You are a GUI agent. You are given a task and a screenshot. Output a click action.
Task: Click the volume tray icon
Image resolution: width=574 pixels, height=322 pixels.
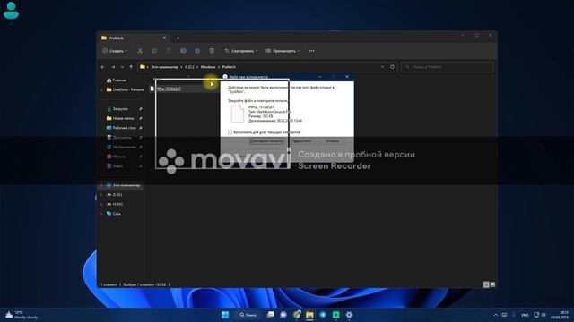[544, 315]
